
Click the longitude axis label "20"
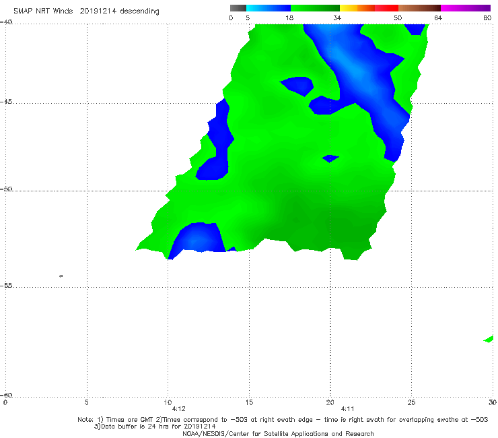(330, 402)
